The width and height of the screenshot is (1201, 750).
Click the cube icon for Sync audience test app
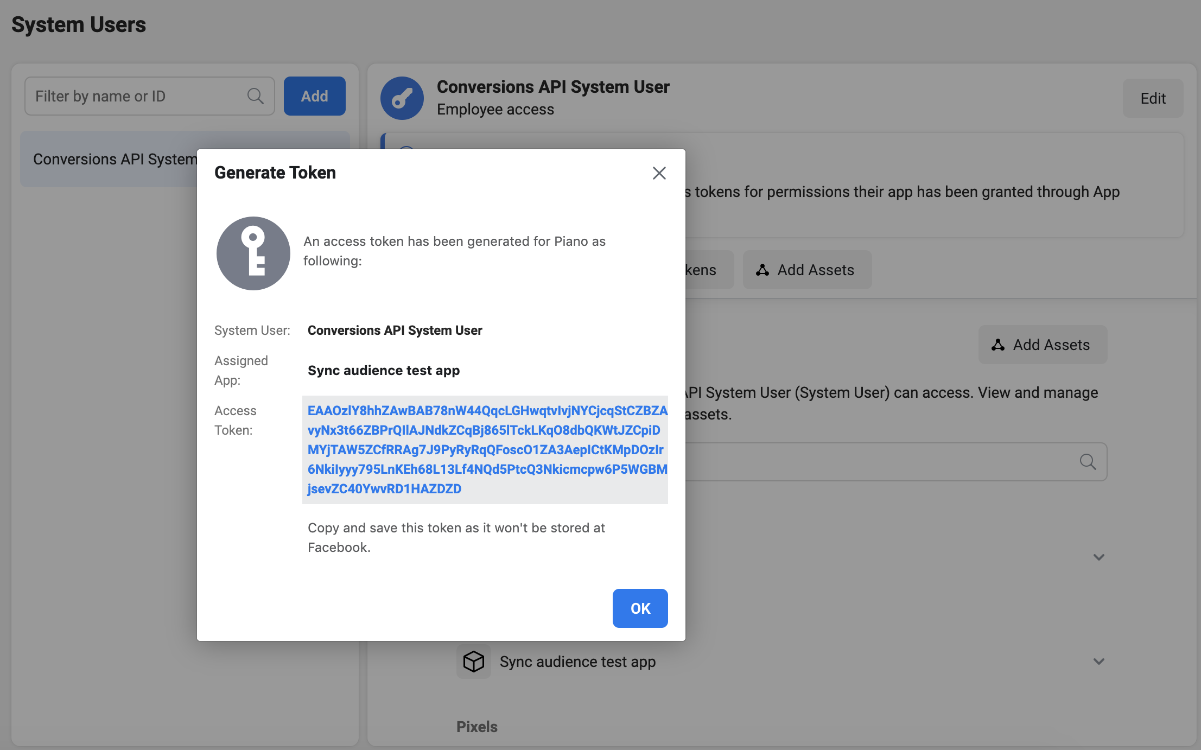click(x=474, y=662)
